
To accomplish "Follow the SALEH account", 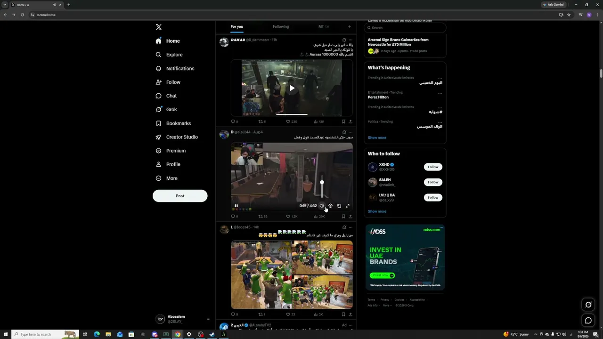I will [x=433, y=182].
